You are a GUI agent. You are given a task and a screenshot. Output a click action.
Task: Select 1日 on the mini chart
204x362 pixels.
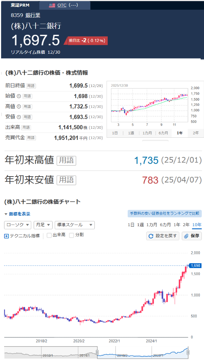(x=115, y=133)
